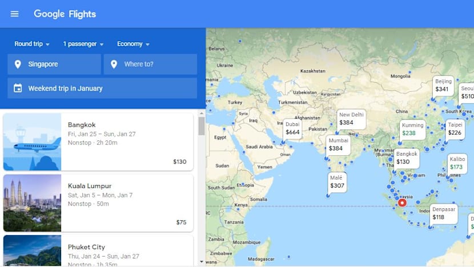Viewport: 474px width, 267px height.
Task: Change the Economy class dropdown
Action: pyautogui.click(x=133, y=44)
